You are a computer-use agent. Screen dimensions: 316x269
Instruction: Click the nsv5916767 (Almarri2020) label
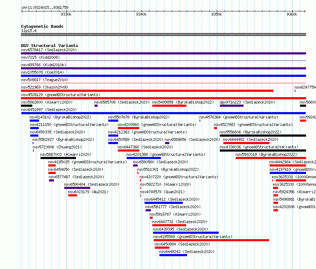click(x=175, y=214)
